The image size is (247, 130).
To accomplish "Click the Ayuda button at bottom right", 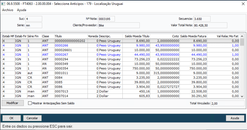I will (235, 118).
